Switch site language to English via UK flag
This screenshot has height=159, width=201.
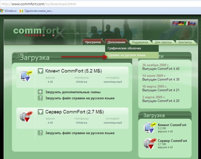coord(175,24)
